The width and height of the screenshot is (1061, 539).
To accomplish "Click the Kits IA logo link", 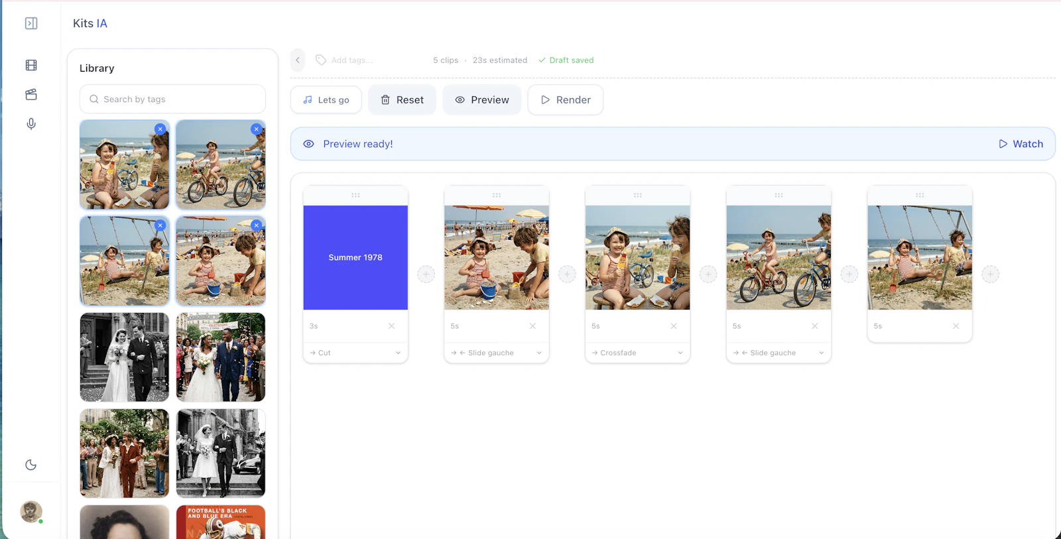I will click(90, 23).
